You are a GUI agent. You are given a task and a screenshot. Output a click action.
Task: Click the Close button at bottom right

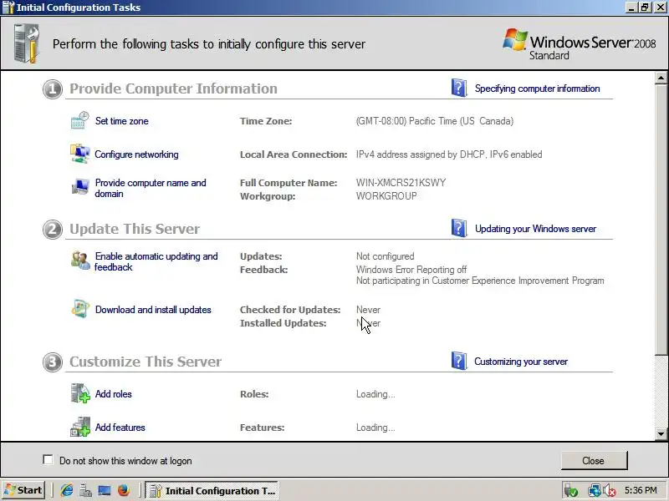tap(594, 461)
